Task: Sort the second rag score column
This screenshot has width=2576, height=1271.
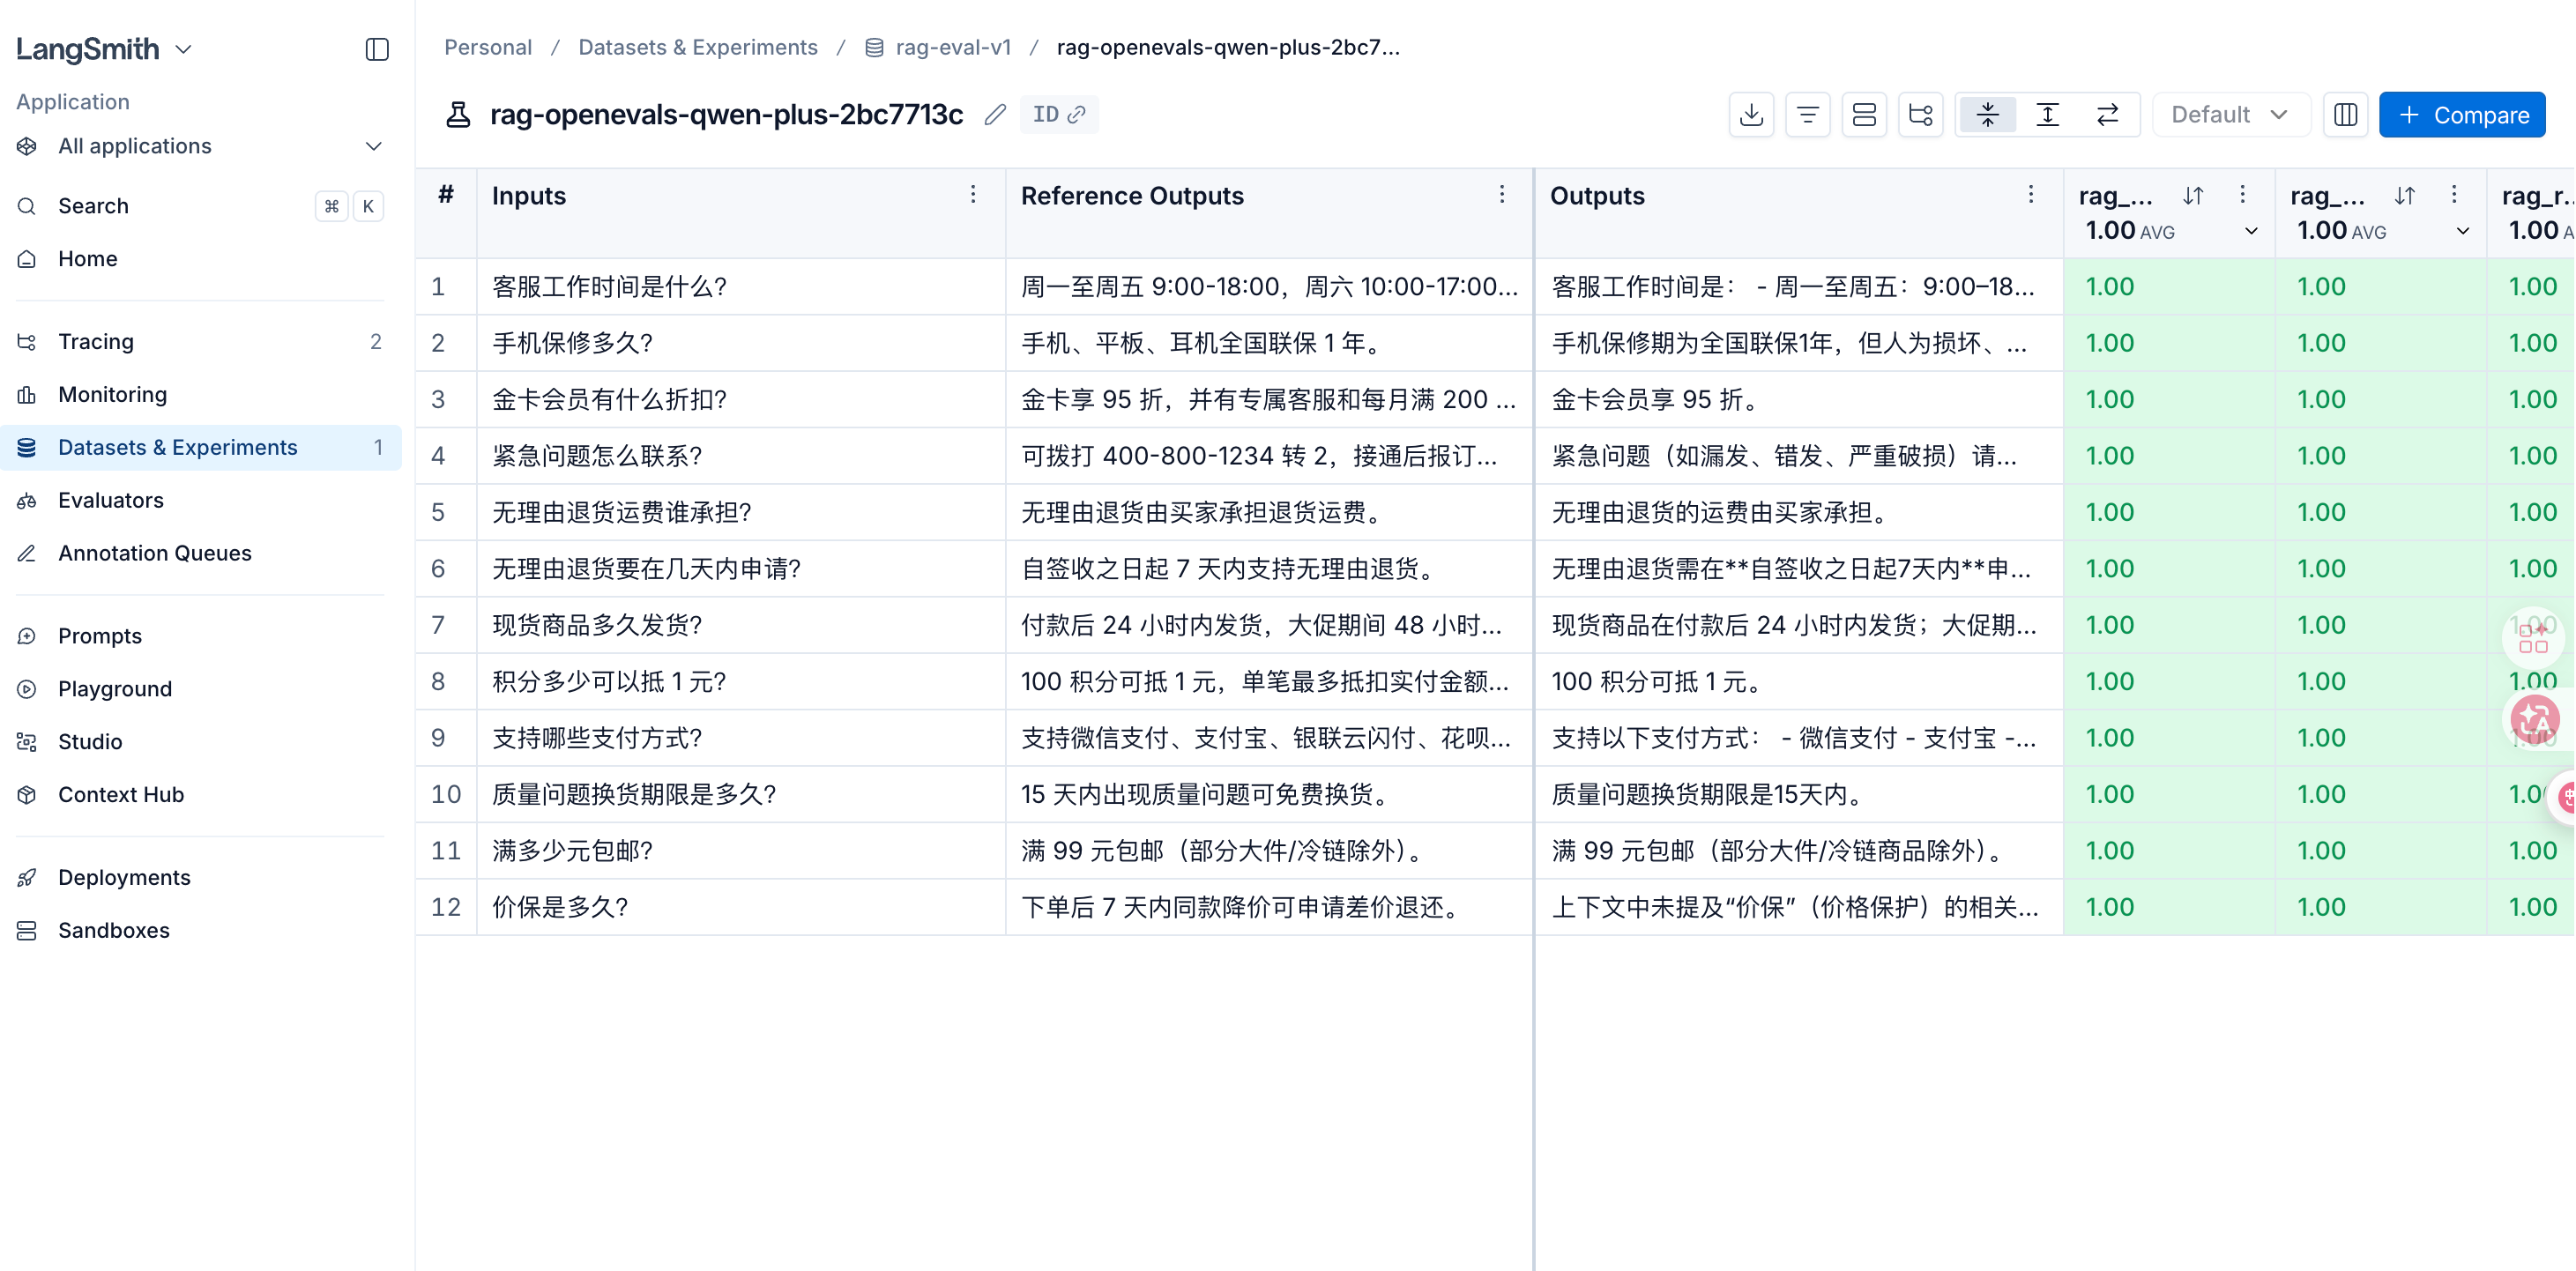Action: 2404,196
